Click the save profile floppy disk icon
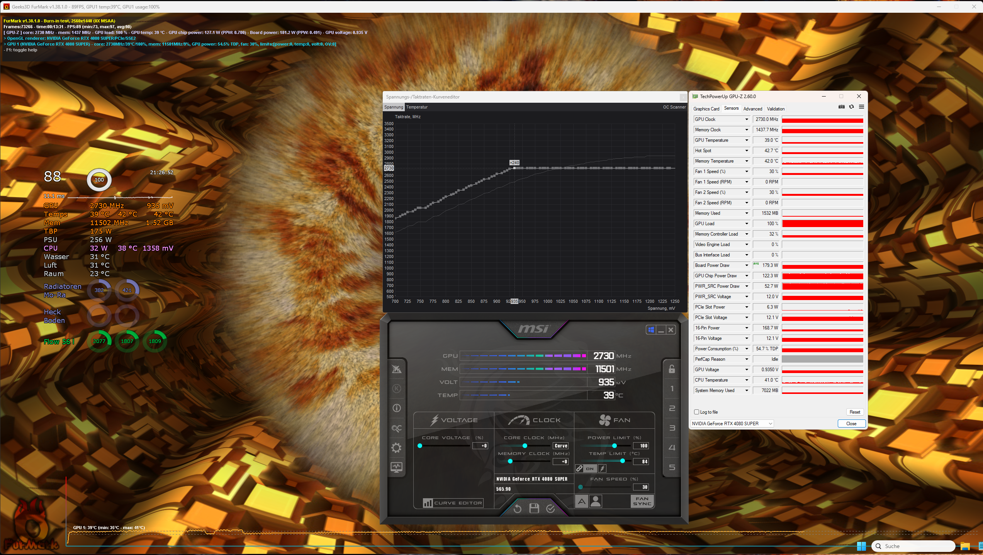 tap(534, 509)
